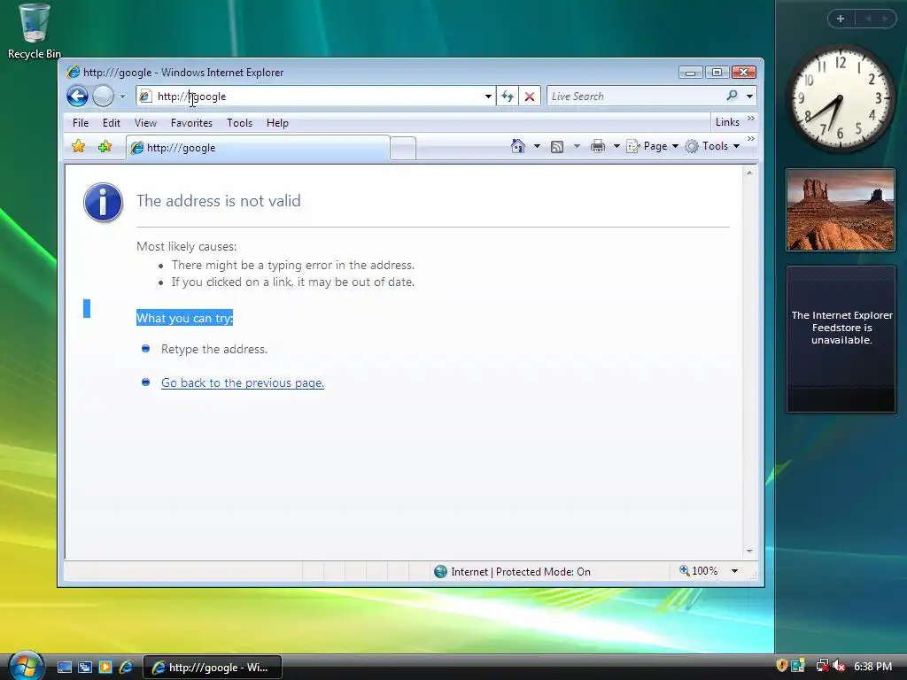Open the Help menu
Screen dimensions: 907x680
277,122
